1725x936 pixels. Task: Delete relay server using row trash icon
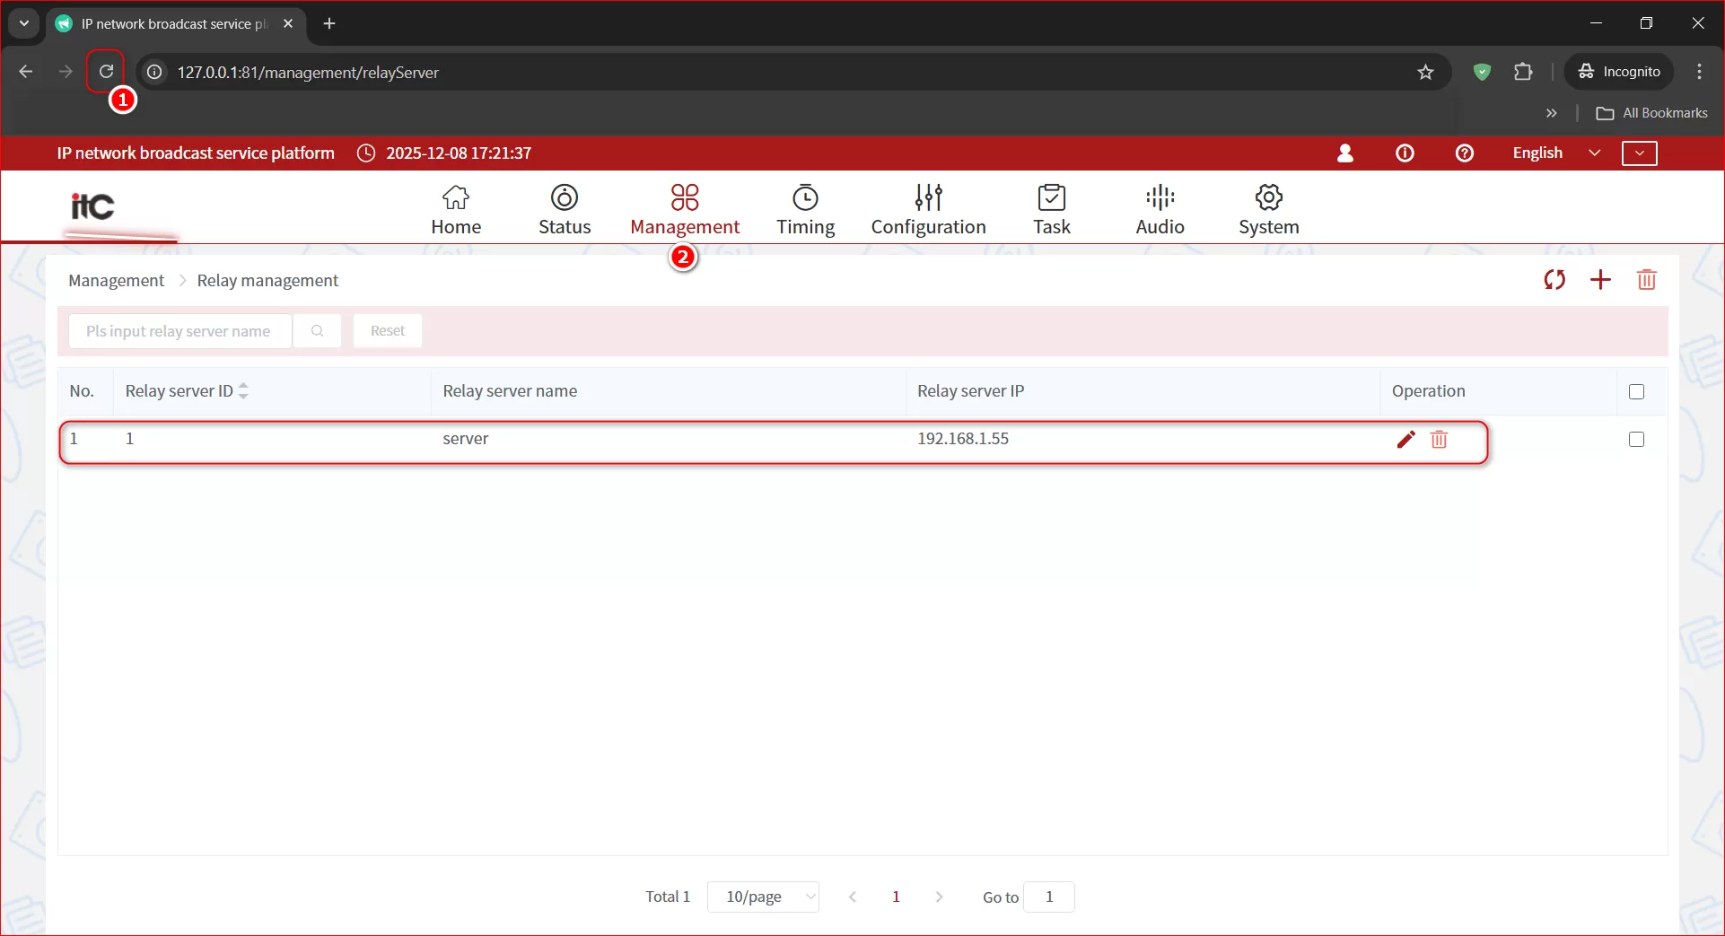coord(1439,439)
